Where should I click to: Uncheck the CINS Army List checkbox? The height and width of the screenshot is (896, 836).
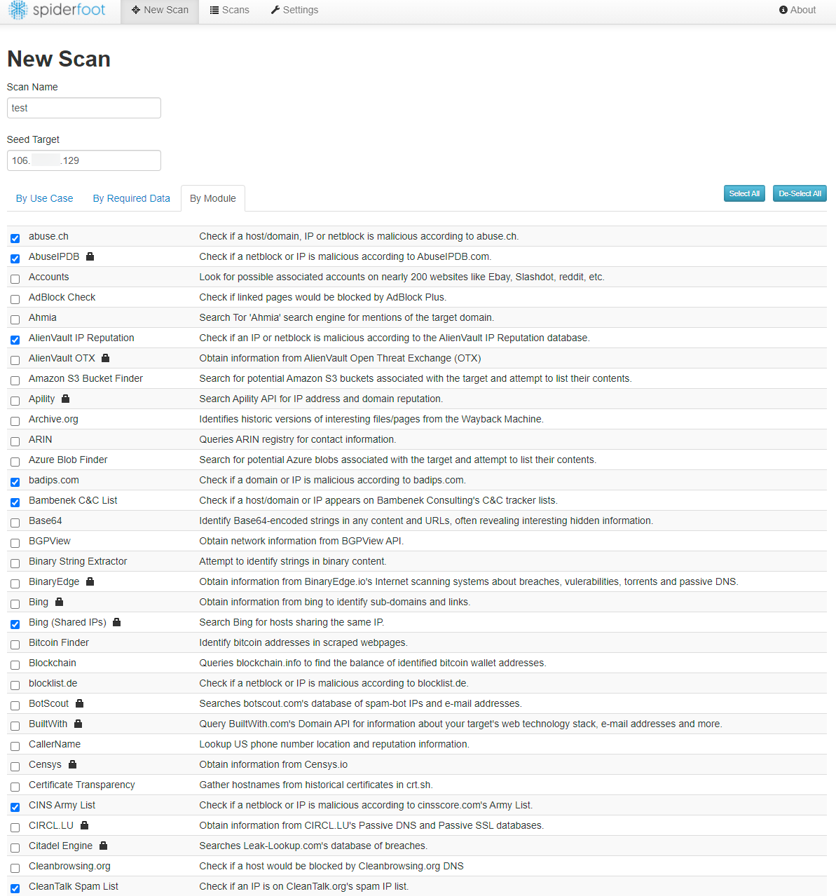coord(15,807)
